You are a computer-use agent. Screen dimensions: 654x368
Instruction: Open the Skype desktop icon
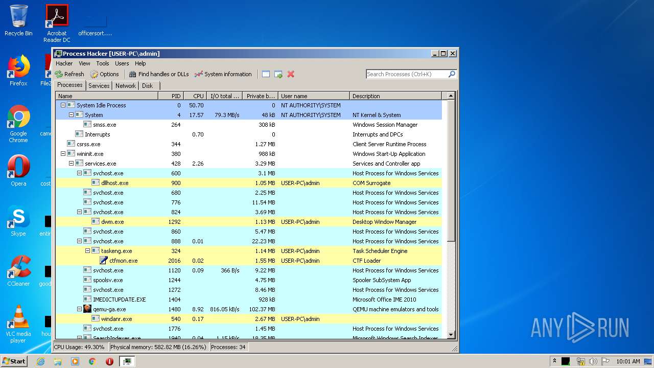(18, 221)
